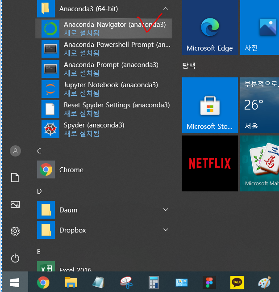
Task: Open the 사진 (Photos) tile
Action: 259,27
